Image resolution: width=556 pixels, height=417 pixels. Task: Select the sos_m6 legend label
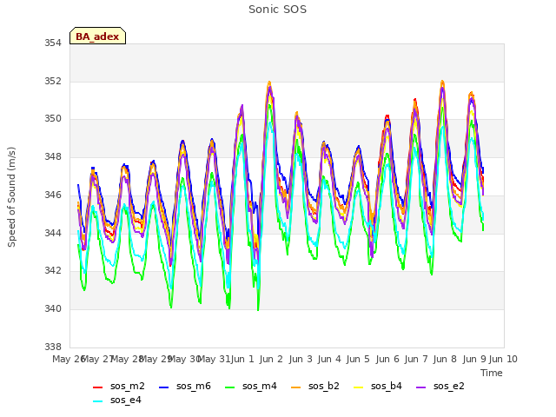(x=194, y=386)
